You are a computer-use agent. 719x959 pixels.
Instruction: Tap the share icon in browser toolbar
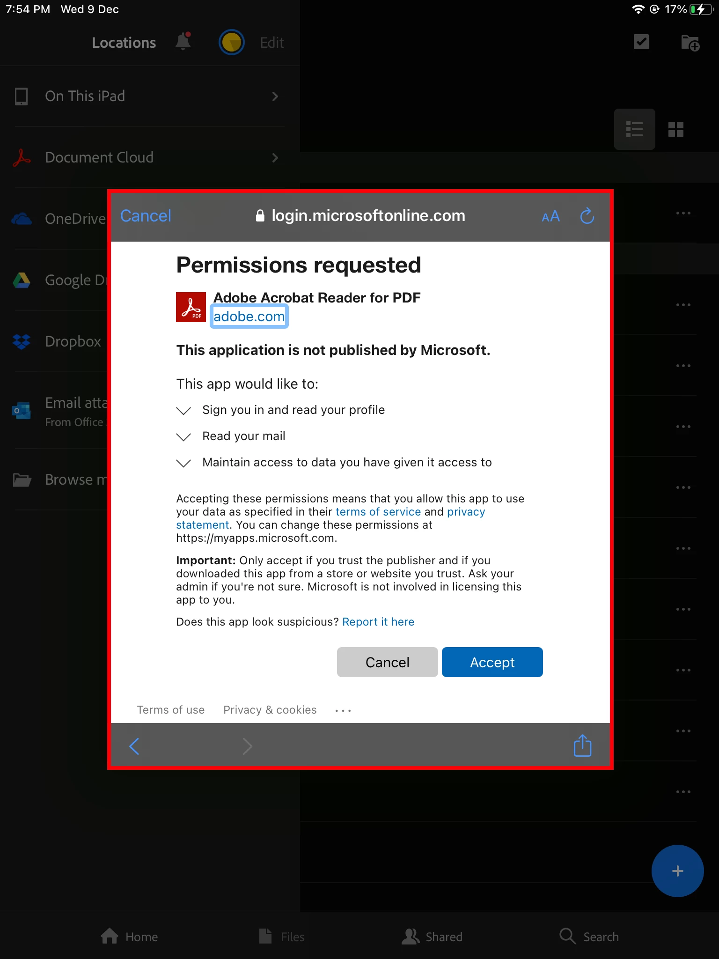pyautogui.click(x=583, y=745)
